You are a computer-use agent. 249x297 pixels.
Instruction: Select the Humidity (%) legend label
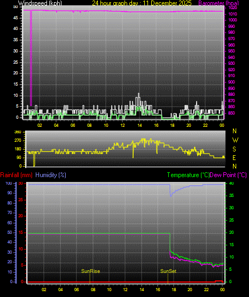pyautogui.click(x=51, y=175)
